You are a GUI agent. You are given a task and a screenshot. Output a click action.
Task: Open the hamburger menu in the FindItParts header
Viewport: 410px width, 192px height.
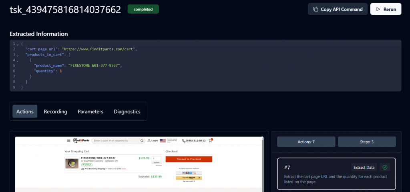pyautogui.click(x=69, y=140)
